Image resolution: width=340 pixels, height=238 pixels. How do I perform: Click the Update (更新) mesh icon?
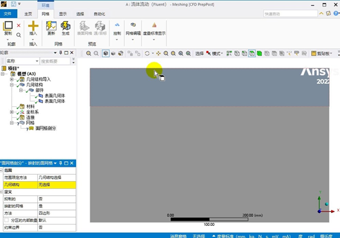pyautogui.click(x=51, y=28)
